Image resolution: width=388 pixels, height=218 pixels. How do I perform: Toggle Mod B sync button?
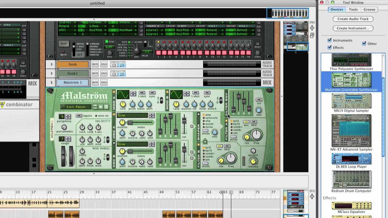click(x=207, y=93)
